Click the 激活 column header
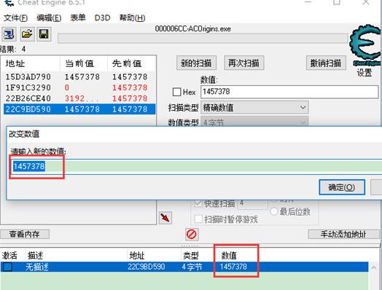 coord(9,256)
